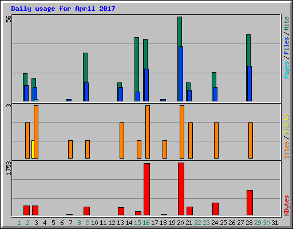The width and height of the screenshot is (293, 229).
Task: Click the red KBytes bar for day 16
Action: tap(146, 189)
